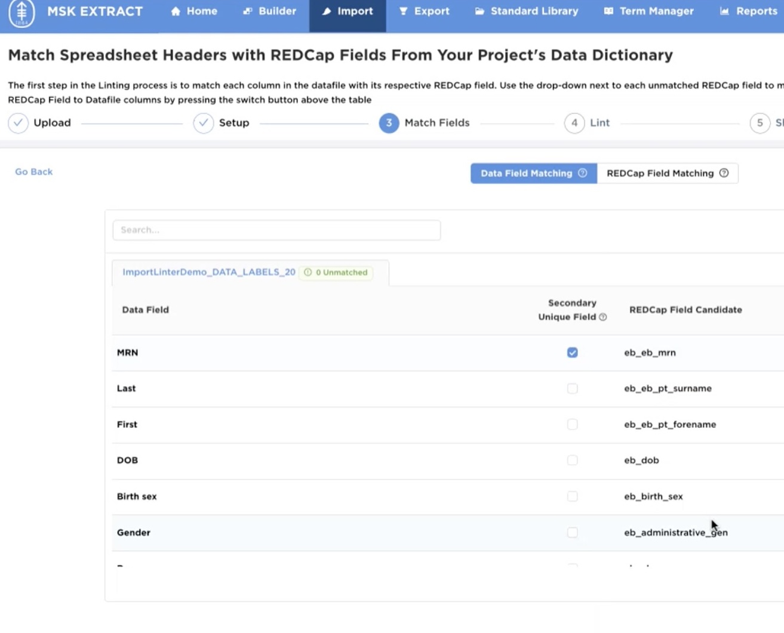Viewport: 784px width, 633px height.
Task: Click the Go Back link
Action: tap(34, 172)
